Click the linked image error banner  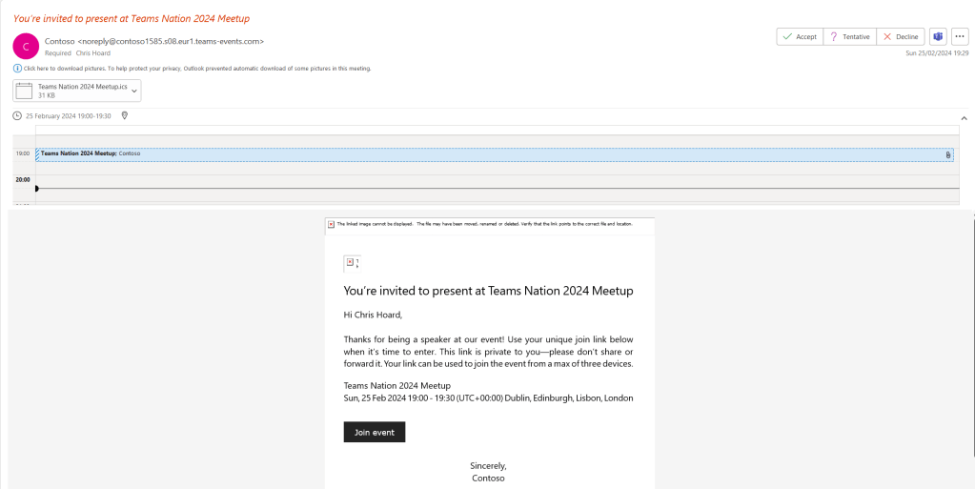pyautogui.click(x=489, y=225)
